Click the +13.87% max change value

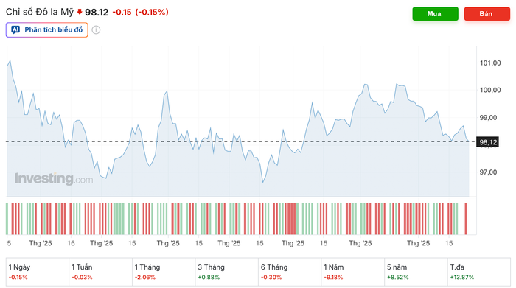[x=462, y=277]
